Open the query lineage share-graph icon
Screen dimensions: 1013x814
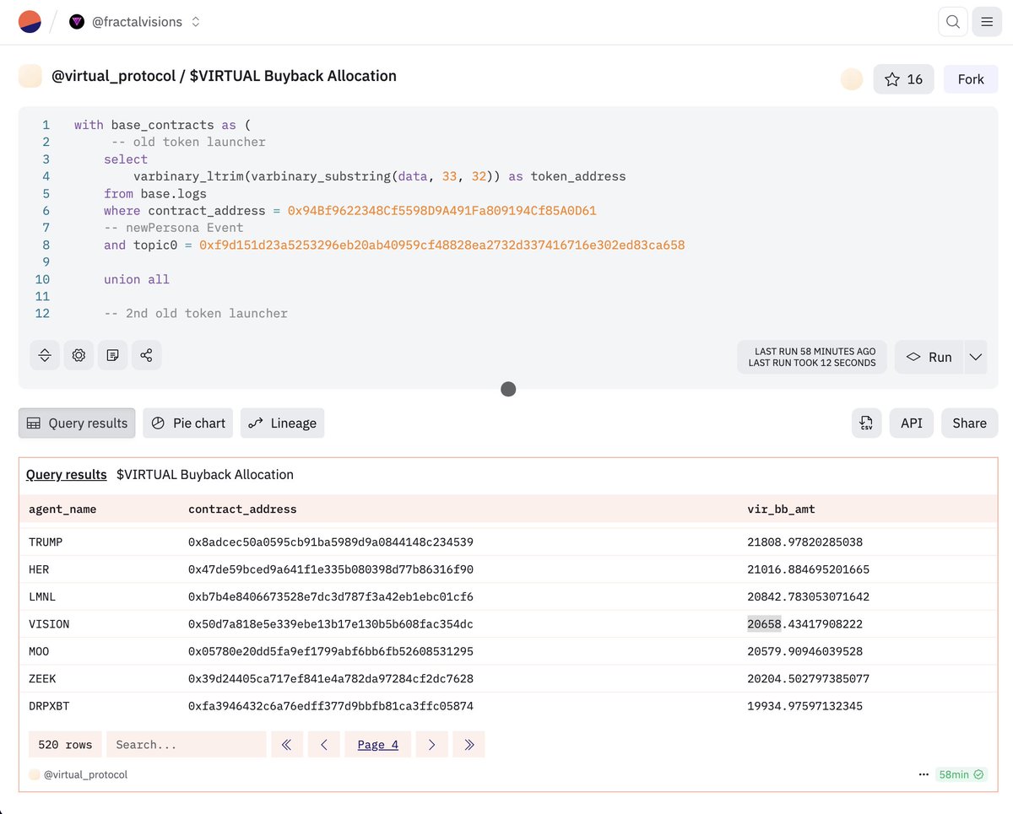click(146, 356)
